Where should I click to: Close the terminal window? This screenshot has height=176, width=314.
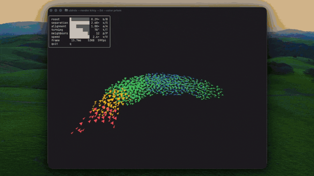[51, 10]
